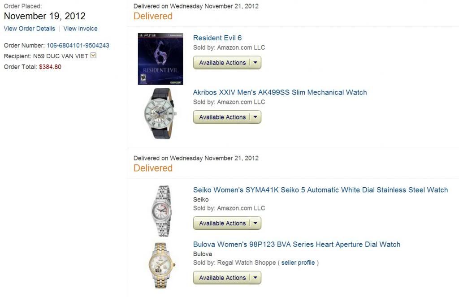Expand Available Actions arrow for Akribos watch
Screen dimensions: 459x297
click(x=255, y=117)
